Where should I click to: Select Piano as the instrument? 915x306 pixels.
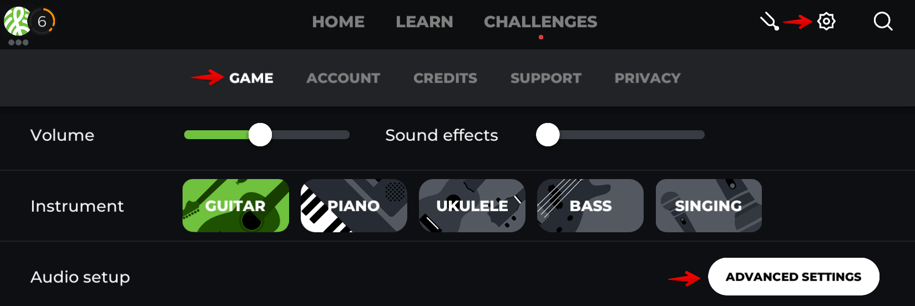[x=353, y=206]
